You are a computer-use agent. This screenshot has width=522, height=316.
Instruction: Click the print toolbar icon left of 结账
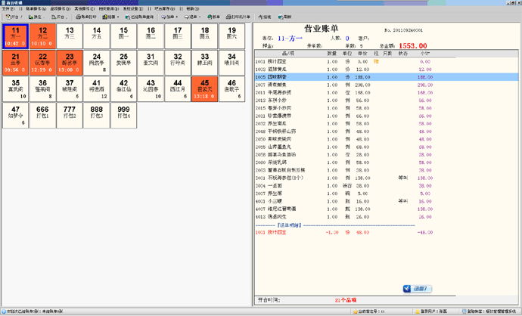84,16
